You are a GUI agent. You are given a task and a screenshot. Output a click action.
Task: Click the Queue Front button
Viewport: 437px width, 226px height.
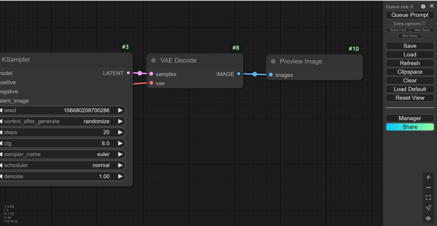(398, 30)
